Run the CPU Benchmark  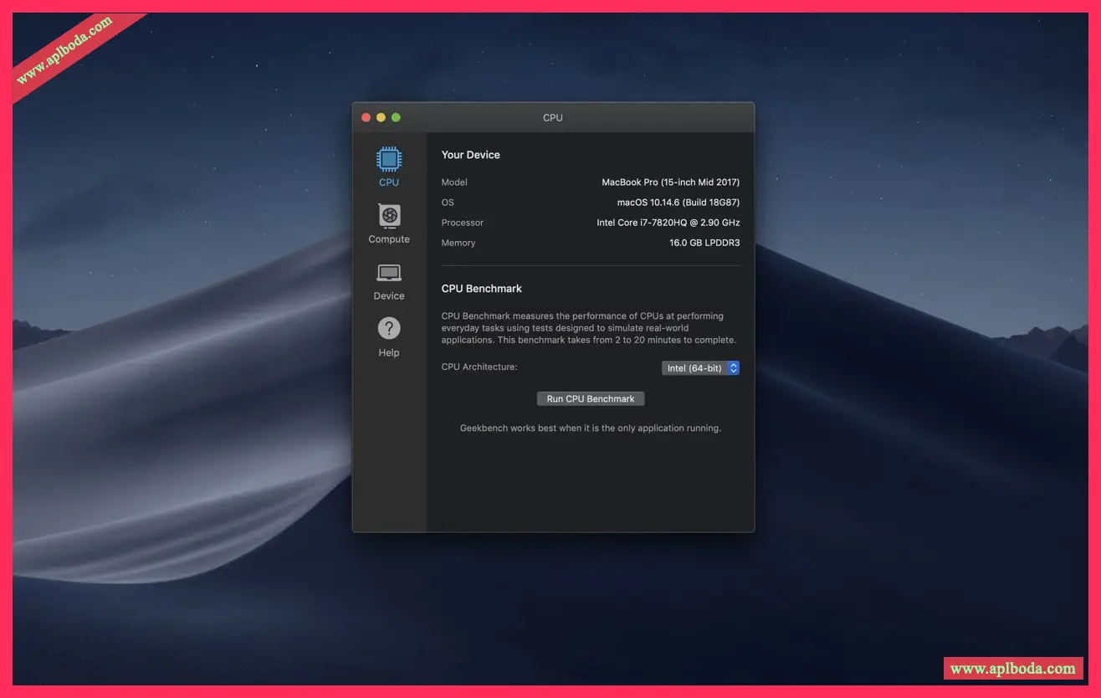591,399
